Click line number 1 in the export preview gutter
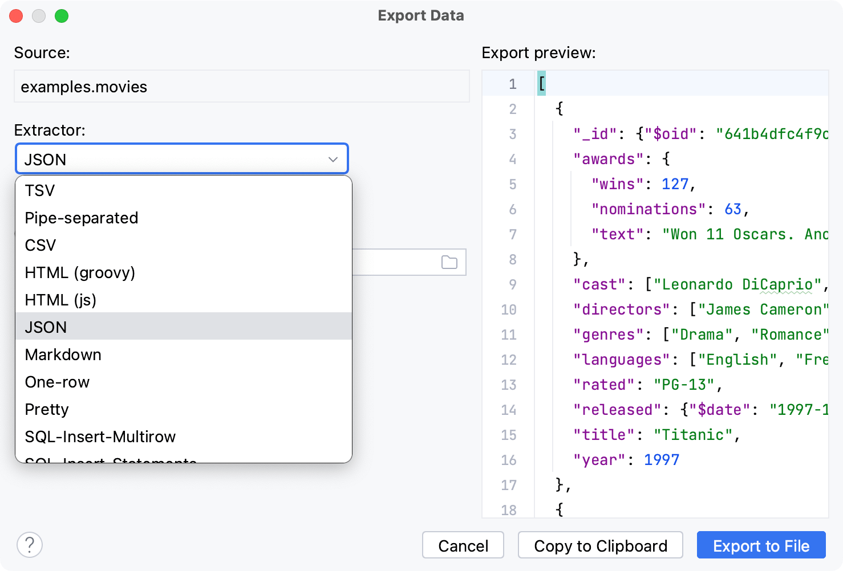The height and width of the screenshot is (571, 843). (x=512, y=83)
